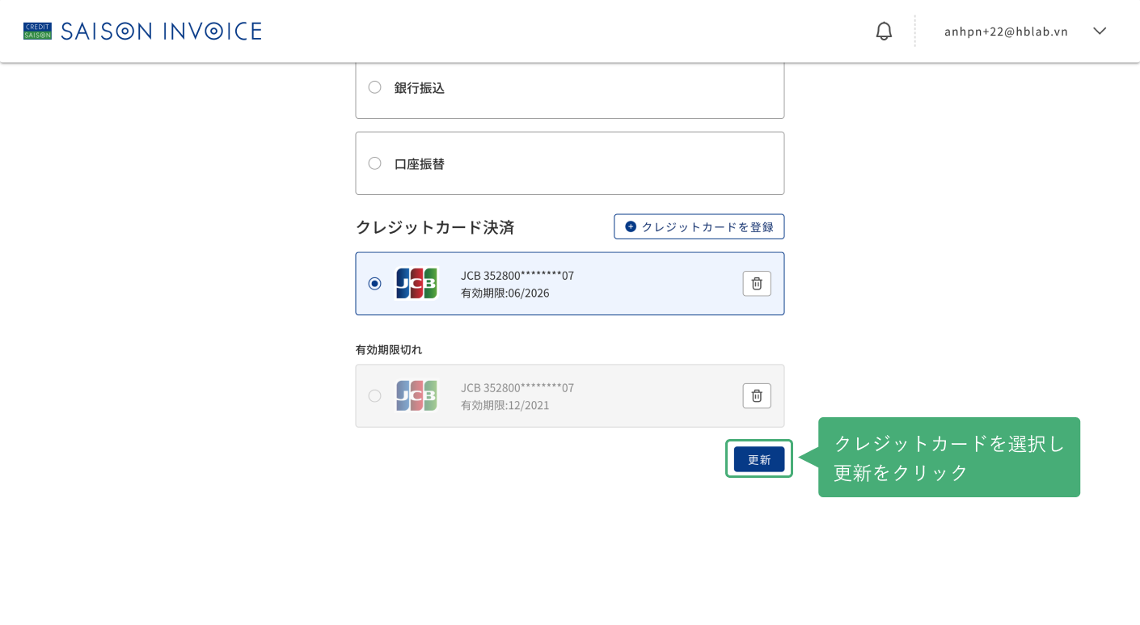Select the expired card radio button
1140x625 pixels.
coord(374,396)
